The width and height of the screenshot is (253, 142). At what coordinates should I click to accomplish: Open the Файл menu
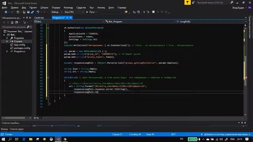pyautogui.click(x=4, y=7)
